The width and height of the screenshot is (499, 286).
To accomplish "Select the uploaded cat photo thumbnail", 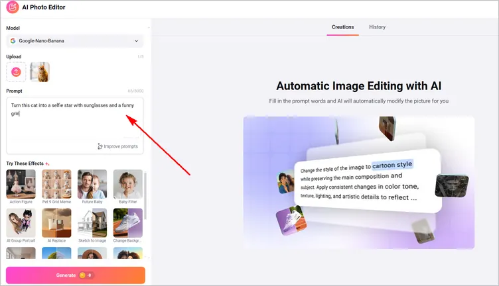I will point(40,71).
